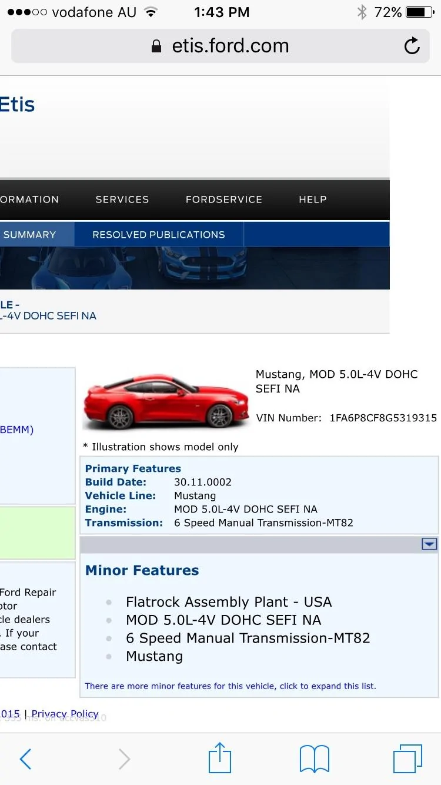Open the SERVICES menu

[x=122, y=199]
